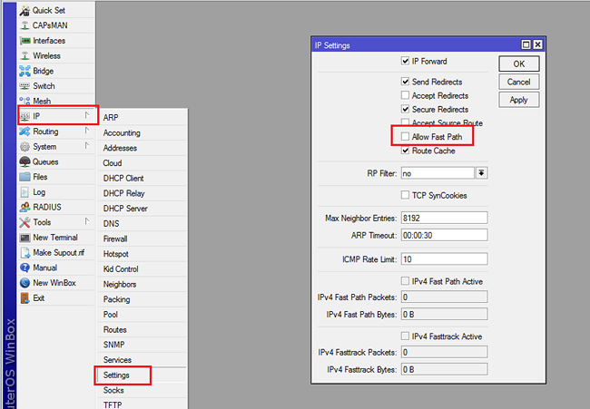
Task: Click the Routing icon
Action: [25, 131]
